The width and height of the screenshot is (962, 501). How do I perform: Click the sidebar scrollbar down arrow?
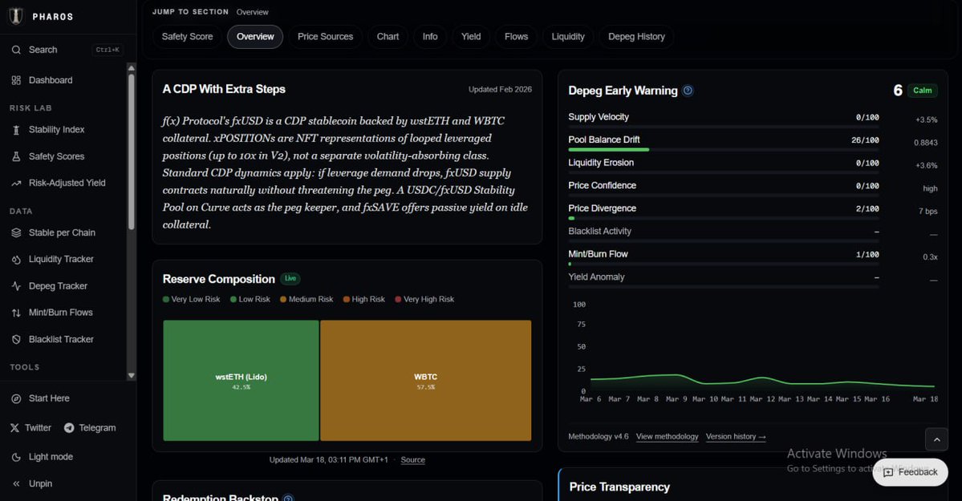[132, 375]
